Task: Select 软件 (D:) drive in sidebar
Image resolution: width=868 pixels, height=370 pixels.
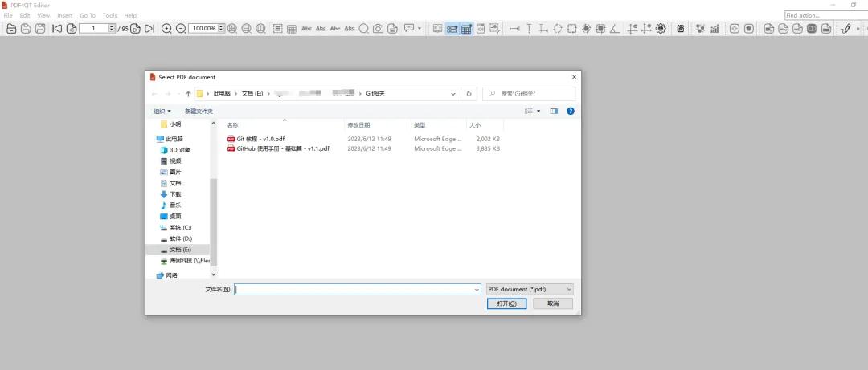Action: pyautogui.click(x=180, y=238)
